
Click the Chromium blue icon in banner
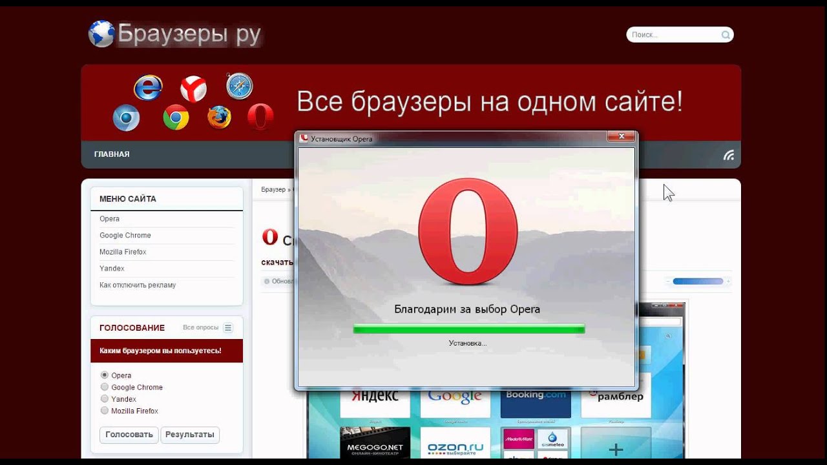click(126, 118)
